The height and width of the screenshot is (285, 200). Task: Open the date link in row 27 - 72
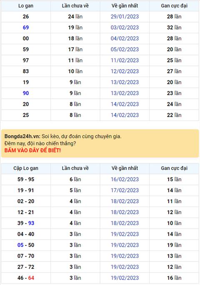(125, 267)
